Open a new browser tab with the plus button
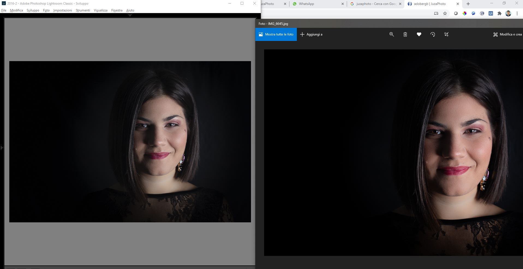This screenshot has height=269, width=523. coord(468,4)
